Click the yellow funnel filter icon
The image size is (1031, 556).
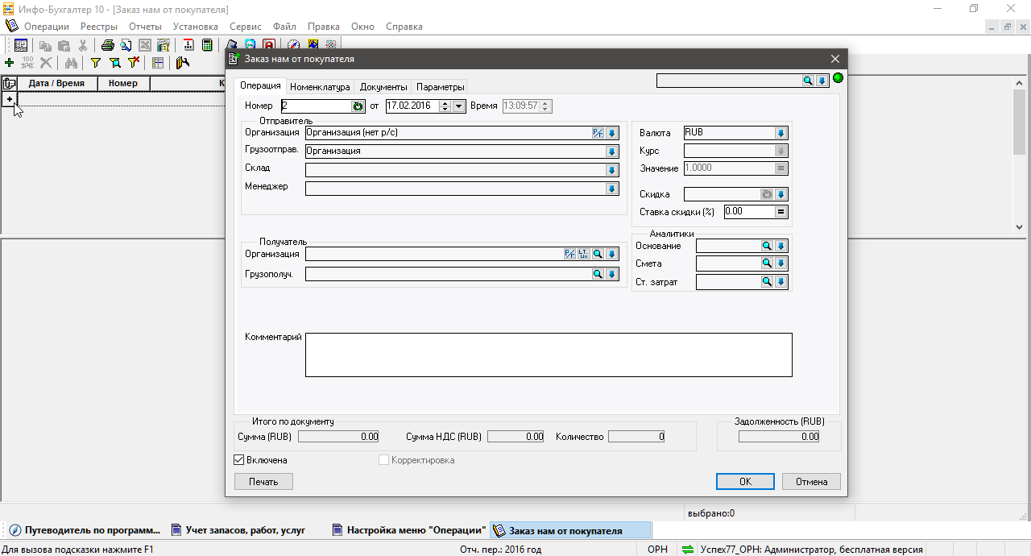(95, 63)
